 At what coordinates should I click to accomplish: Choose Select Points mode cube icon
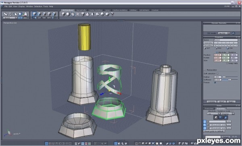click(49, 14)
